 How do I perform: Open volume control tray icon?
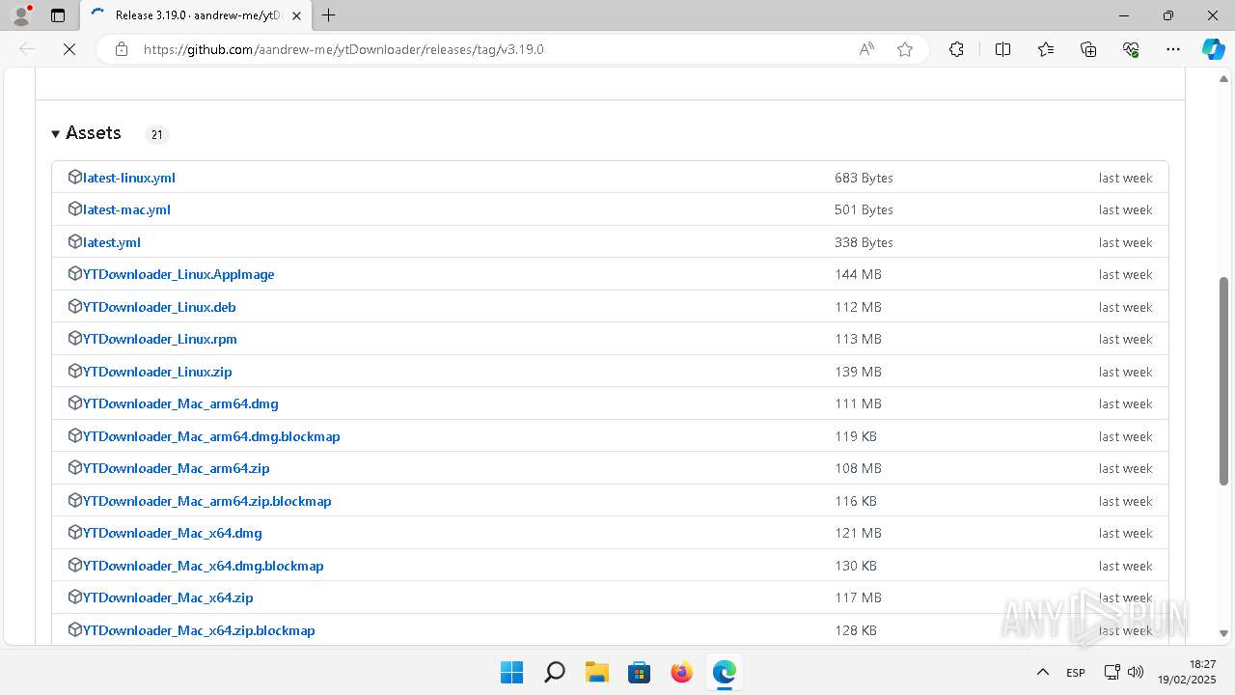[1135, 672]
